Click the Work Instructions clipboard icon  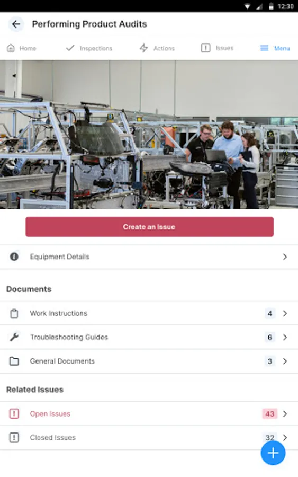[x=14, y=313]
